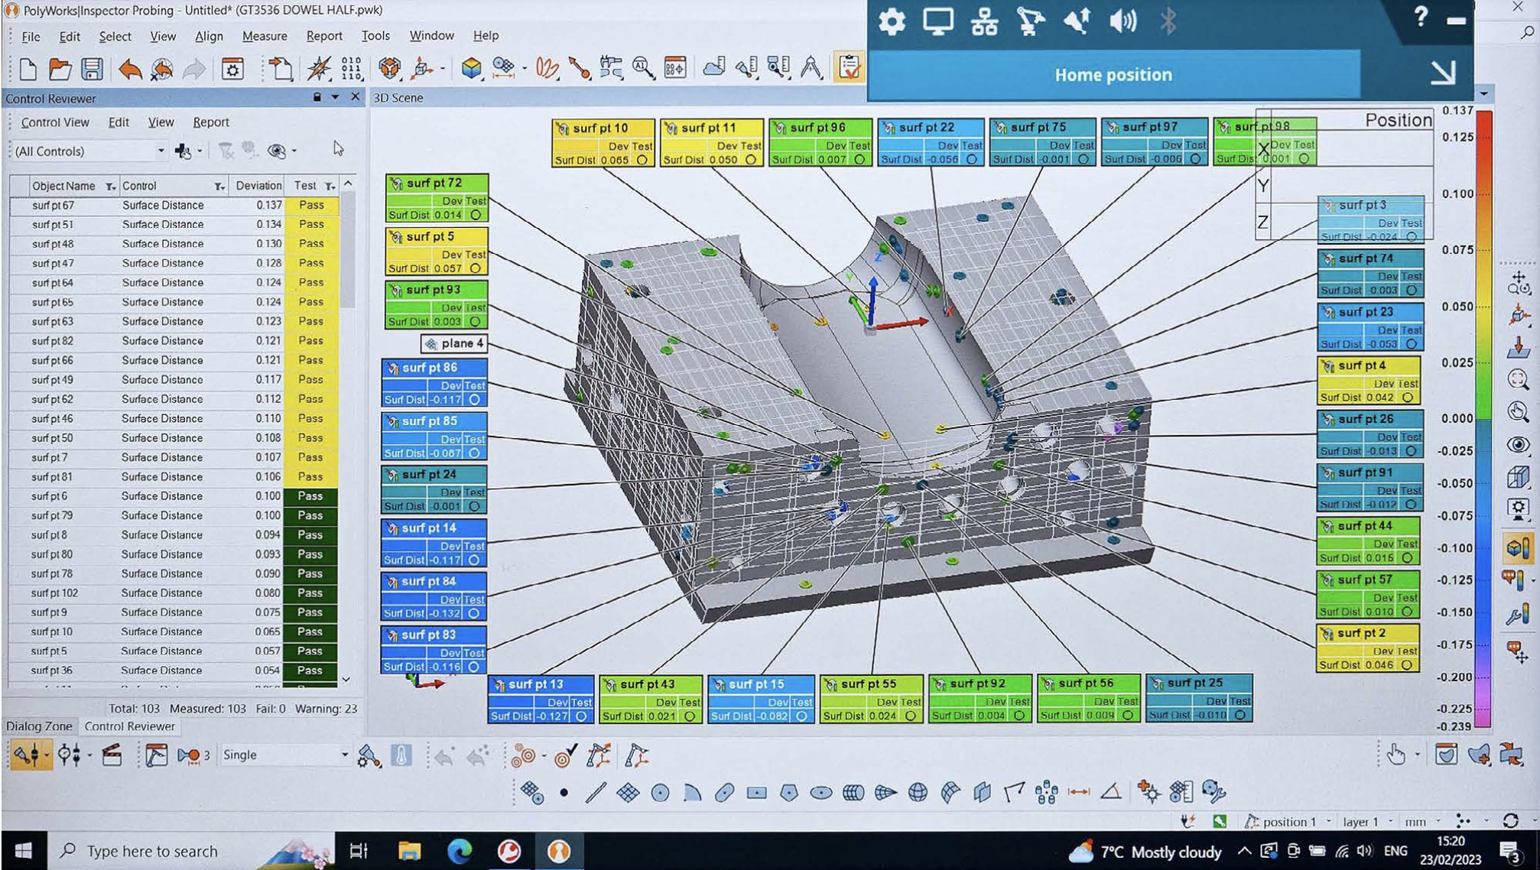Viewport: 1540px width, 870px height.
Task: Click the sphere feature icon in bottom toolbar
Action: [918, 791]
